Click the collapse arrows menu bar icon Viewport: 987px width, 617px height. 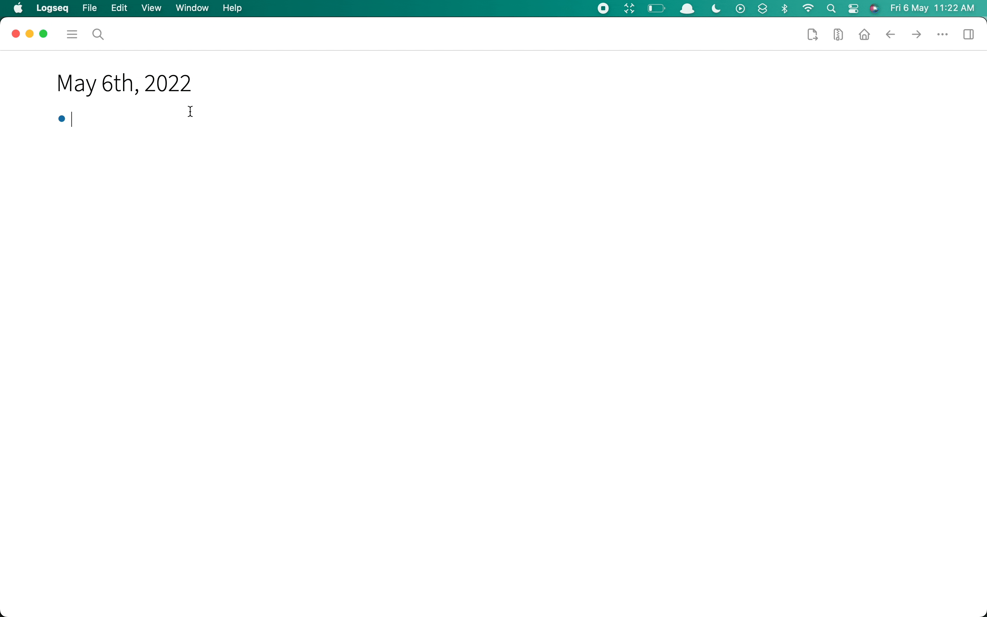630,9
